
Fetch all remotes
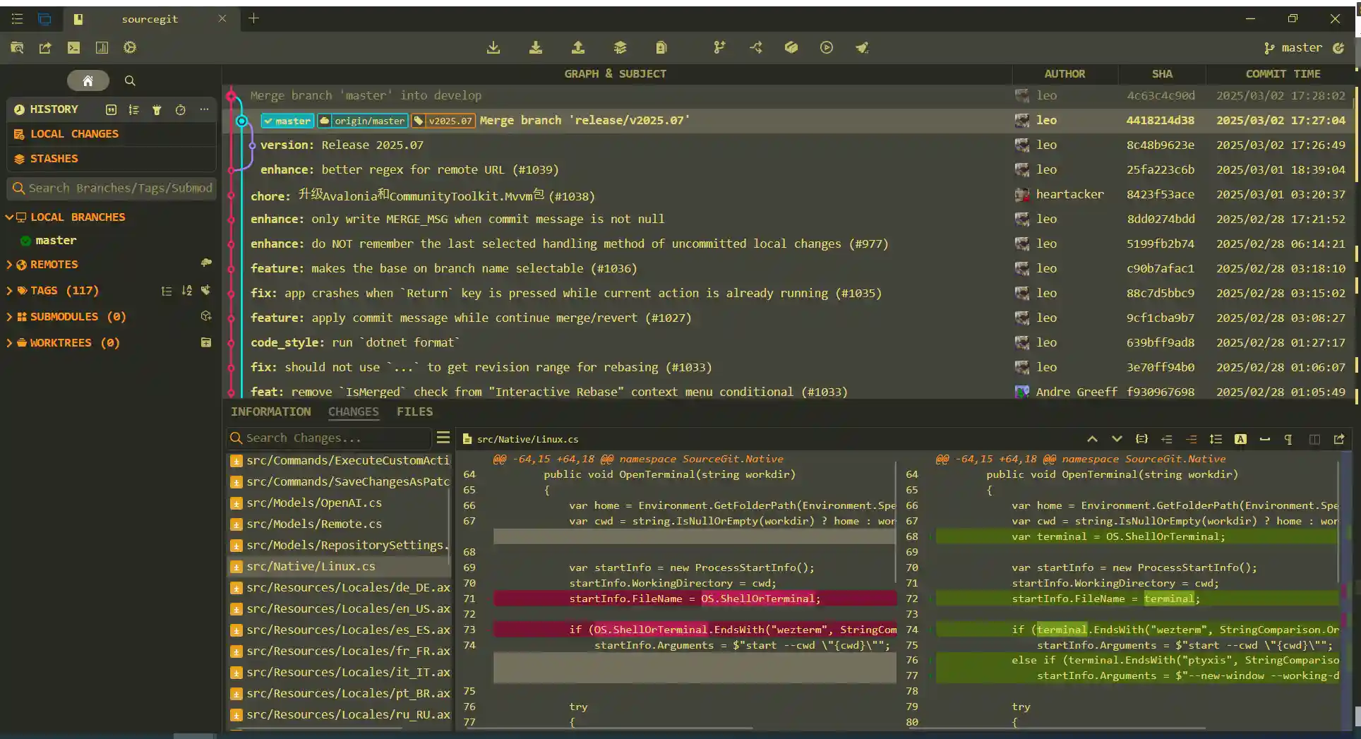pos(493,47)
